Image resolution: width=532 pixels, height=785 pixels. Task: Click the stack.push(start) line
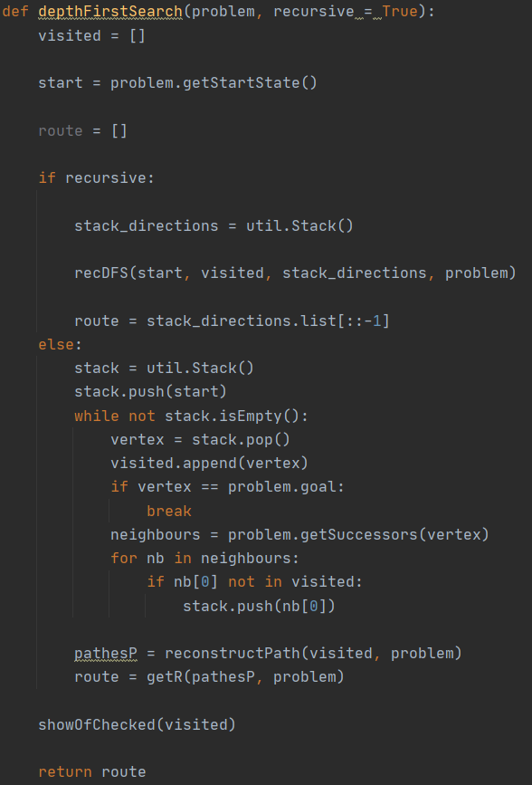click(150, 391)
